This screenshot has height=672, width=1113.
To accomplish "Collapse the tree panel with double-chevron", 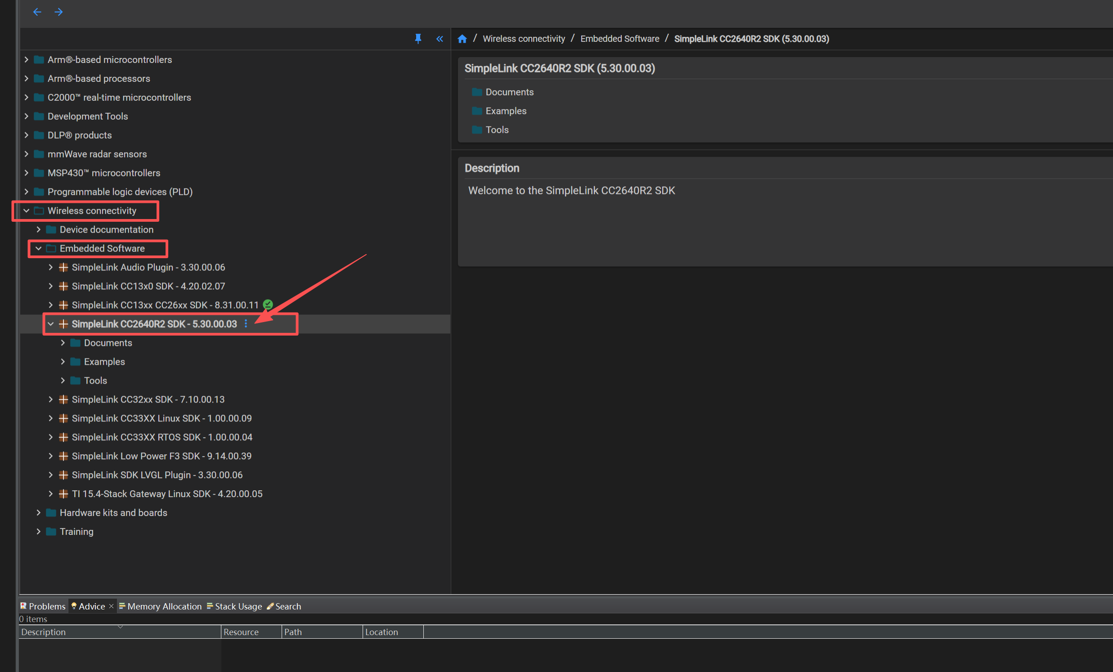I will tap(440, 39).
